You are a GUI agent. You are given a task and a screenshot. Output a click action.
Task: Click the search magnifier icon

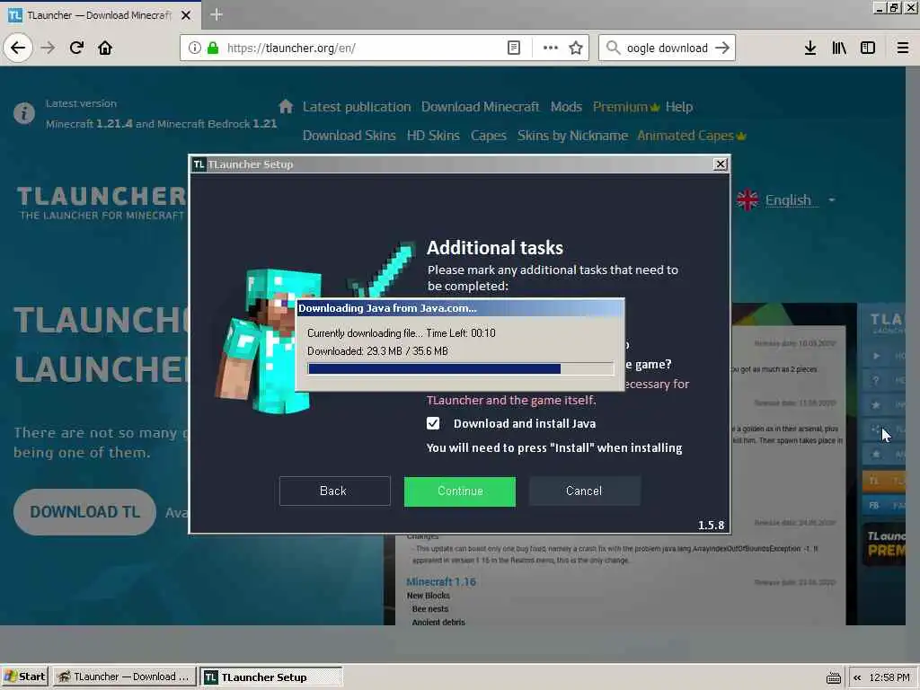click(x=613, y=48)
